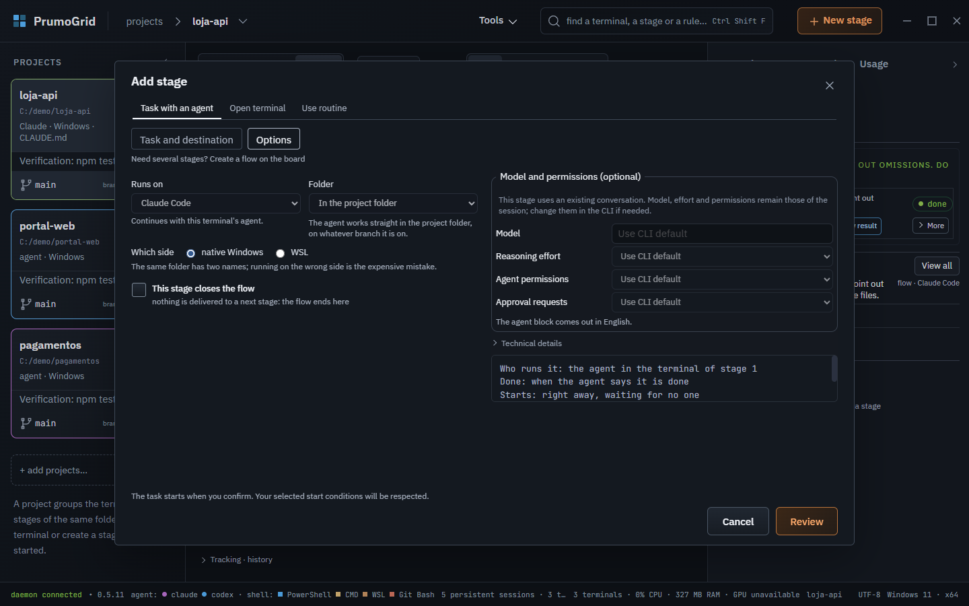
Task: Click the Model input field
Action: 722,234
